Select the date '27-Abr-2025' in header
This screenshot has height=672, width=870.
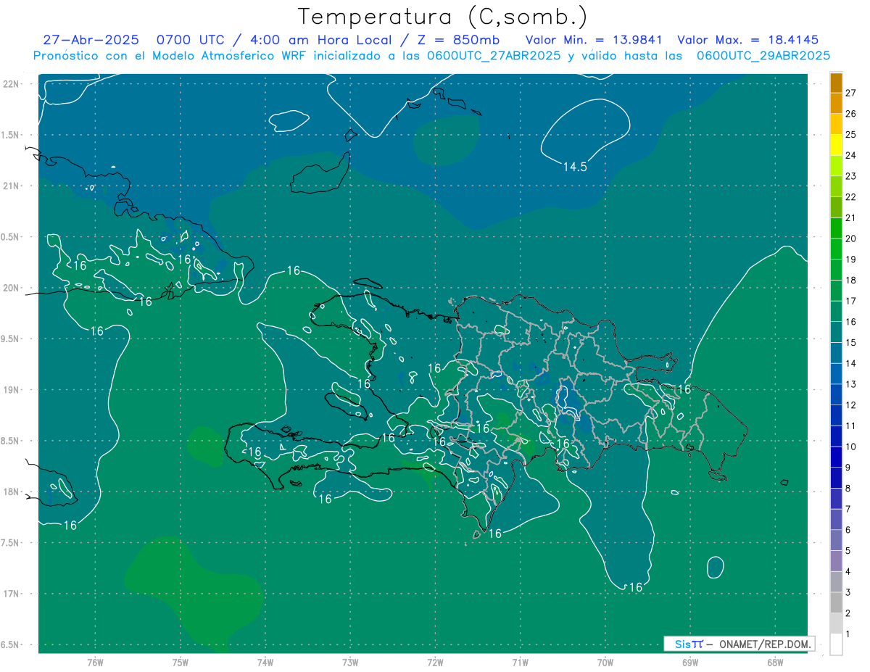[x=91, y=40]
